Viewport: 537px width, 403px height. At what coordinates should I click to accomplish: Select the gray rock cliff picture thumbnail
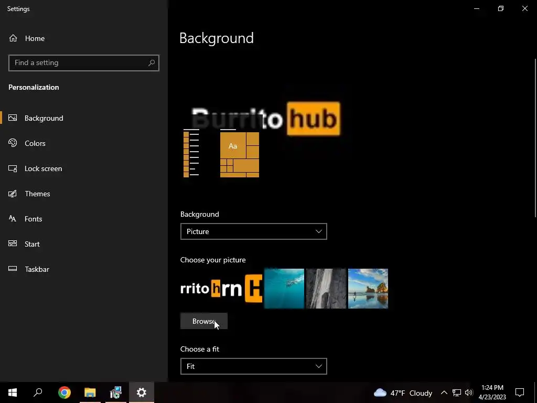click(326, 289)
